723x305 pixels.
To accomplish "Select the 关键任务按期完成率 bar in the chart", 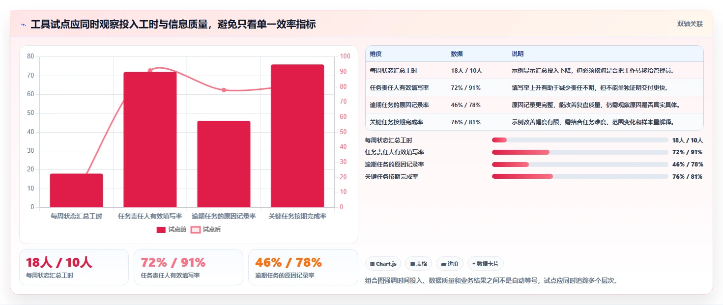I will click(297, 136).
